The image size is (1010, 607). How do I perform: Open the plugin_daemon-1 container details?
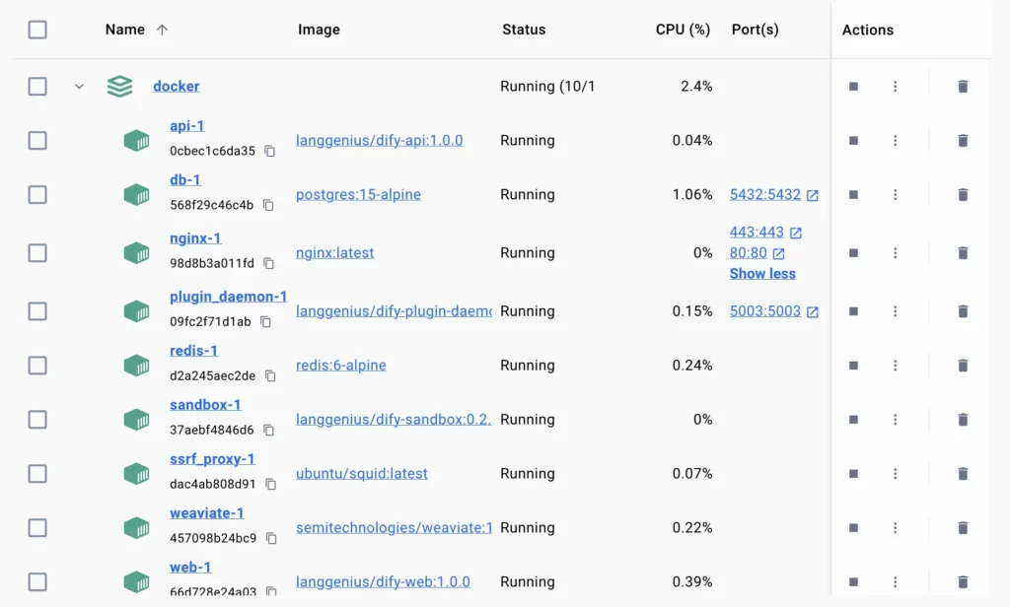click(x=228, y=297)
